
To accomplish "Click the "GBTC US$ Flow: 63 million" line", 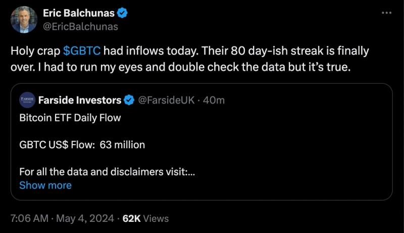I will [x=82, y=145].
